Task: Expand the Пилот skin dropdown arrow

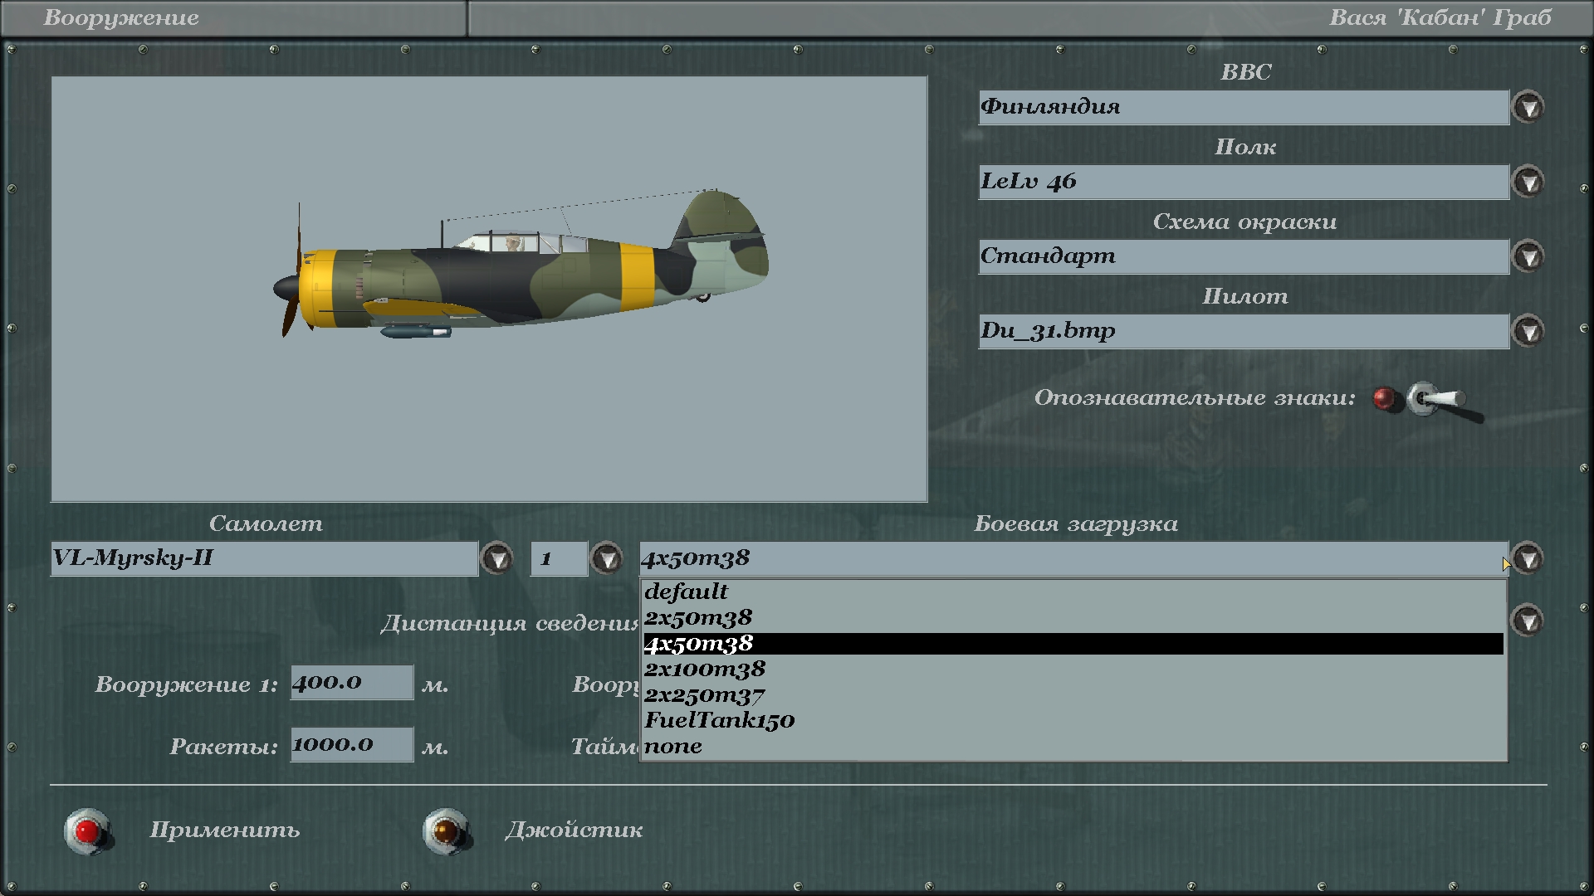Action: (1528, 331)
